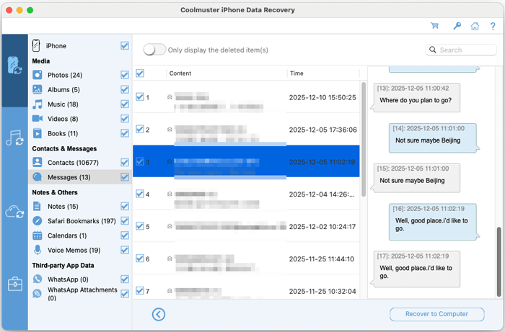505x332 pixels.
Task: Uncheck the Safari Bookmarks (197) checkbox
Action: click(x=125, y=221)
